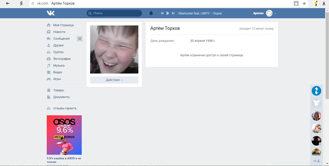
Task: Open the notifications bell
Action: [151, 13]
